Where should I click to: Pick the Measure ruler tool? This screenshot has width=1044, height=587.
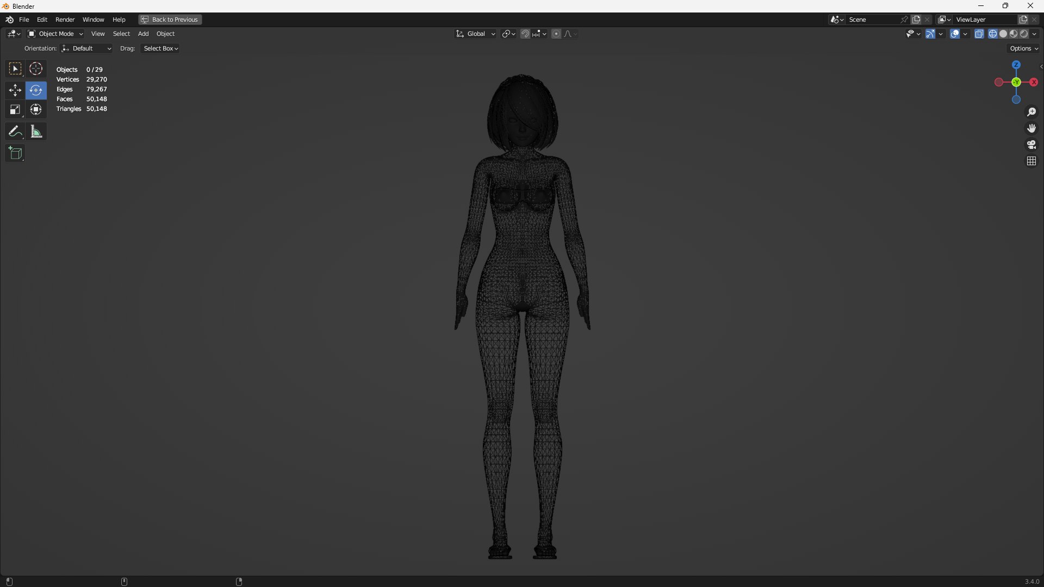click(36, 132)
